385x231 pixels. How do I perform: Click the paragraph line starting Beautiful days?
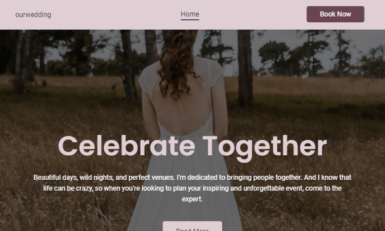(x=192, y=178)
